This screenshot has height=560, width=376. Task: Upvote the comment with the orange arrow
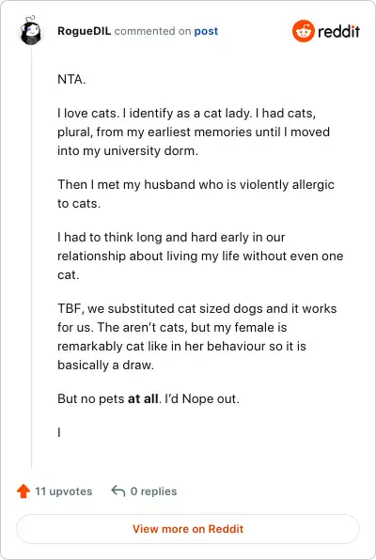click(x=23, y=491)
